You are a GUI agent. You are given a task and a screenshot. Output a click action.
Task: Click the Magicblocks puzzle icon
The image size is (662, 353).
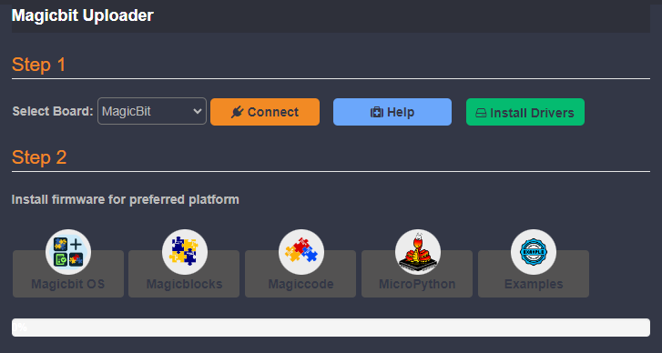pyautogui.click(x=185, y=252)
